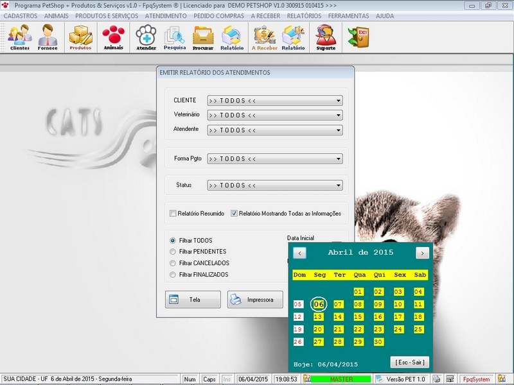
Task: Click the Tela button
Action: click(x=193, y=300)
